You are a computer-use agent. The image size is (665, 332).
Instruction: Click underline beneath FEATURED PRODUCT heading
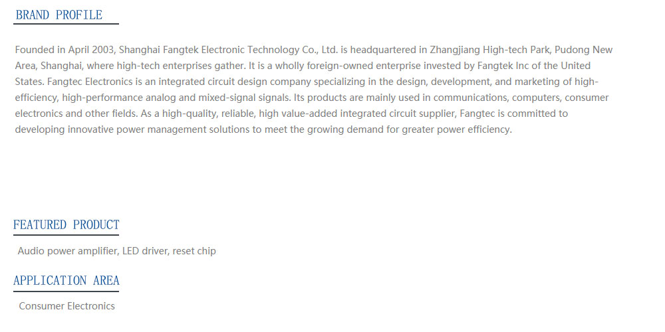[x=66, y=234]
